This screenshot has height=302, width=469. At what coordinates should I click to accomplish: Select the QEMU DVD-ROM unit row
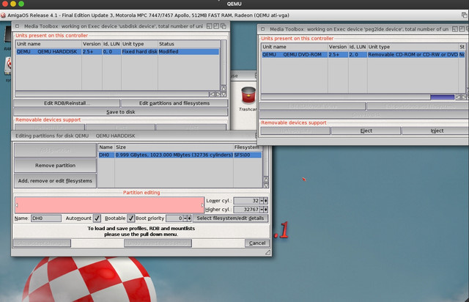click(363, 55)
